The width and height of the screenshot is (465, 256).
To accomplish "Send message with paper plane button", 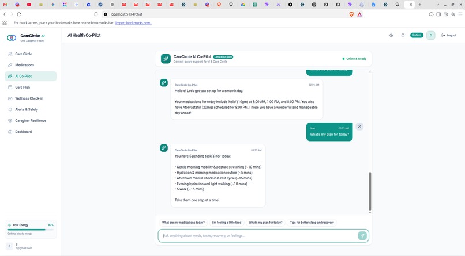I will [x=362, y=236].
